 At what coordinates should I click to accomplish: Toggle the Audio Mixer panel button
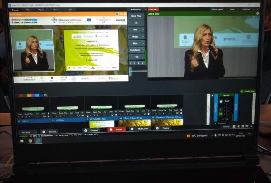coord(248,91)
